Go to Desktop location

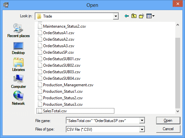18,48
